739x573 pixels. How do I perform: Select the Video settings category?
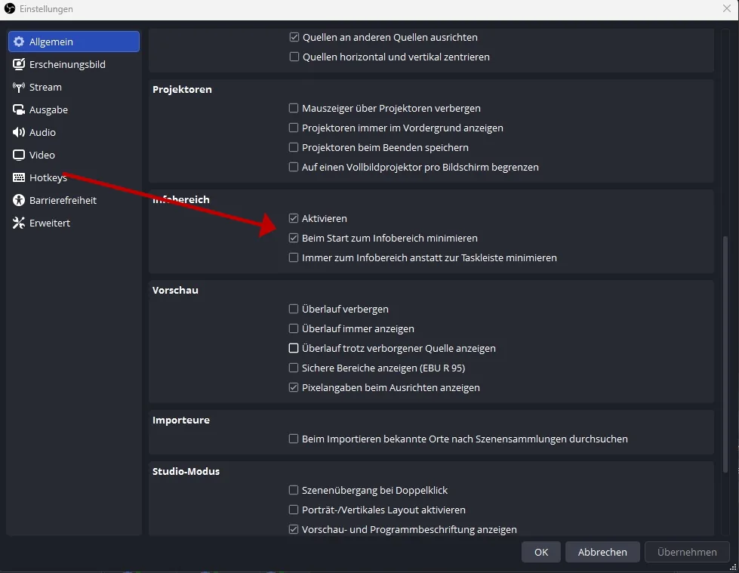coord(74,155)
